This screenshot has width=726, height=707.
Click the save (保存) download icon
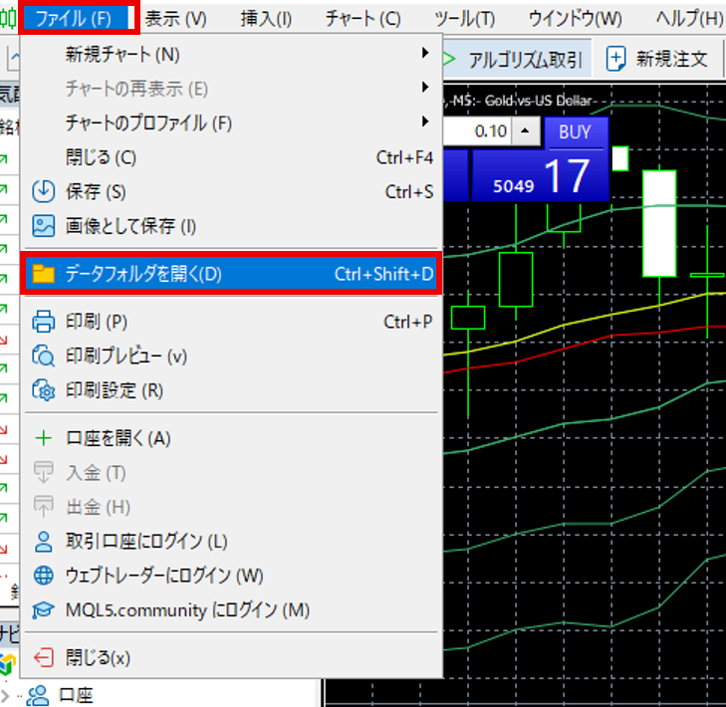[x=43, y=191]
